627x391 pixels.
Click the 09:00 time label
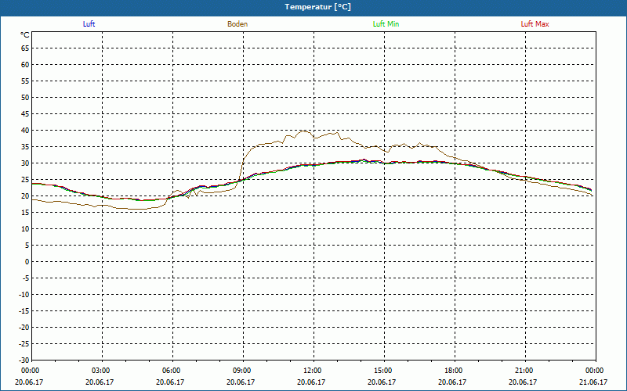coord(242,371)
